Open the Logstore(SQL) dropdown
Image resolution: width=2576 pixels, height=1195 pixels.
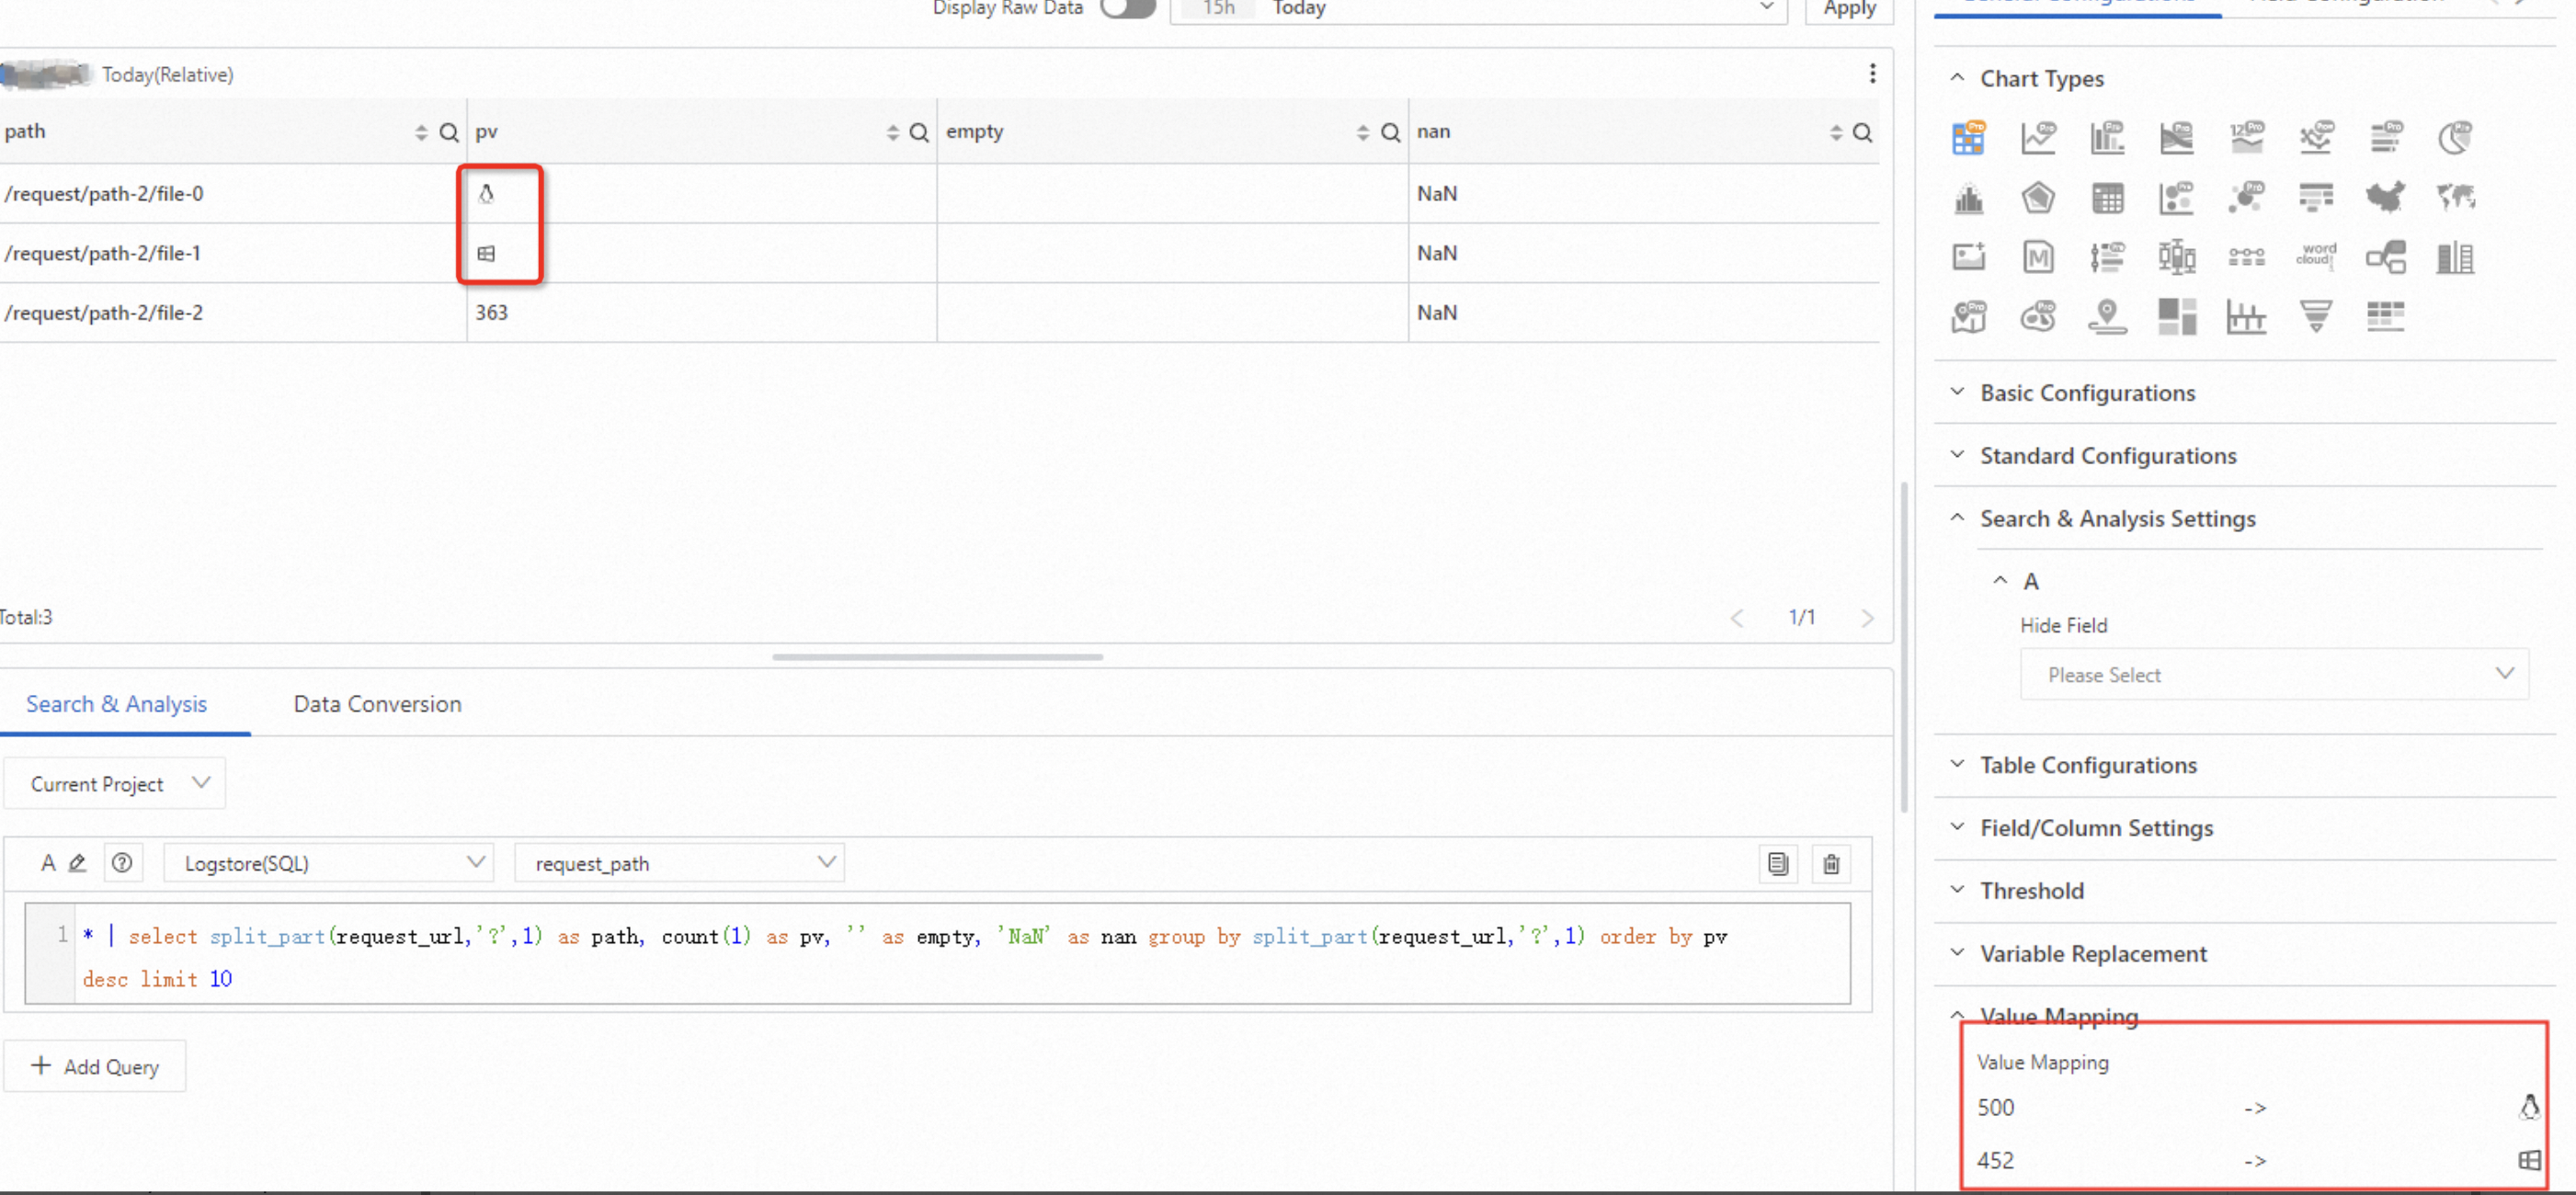(329, 863)
